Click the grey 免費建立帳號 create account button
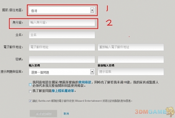Screen dimensions: 175x118 pyautogui.click(x=43, y=114)
